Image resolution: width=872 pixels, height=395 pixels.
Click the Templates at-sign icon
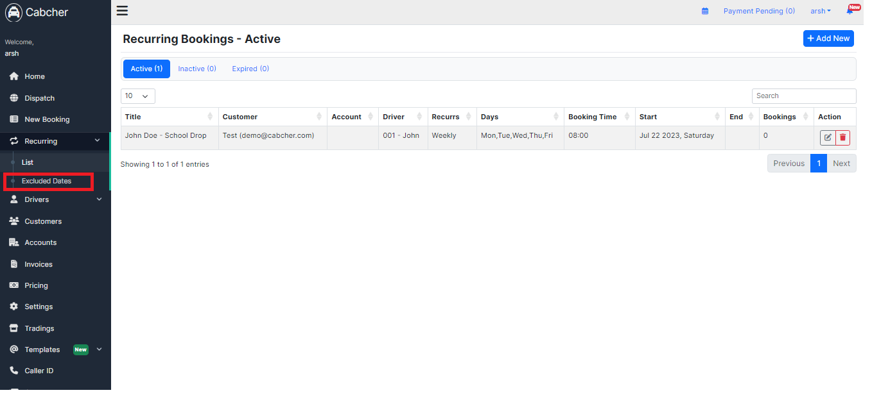click(13, 349)
